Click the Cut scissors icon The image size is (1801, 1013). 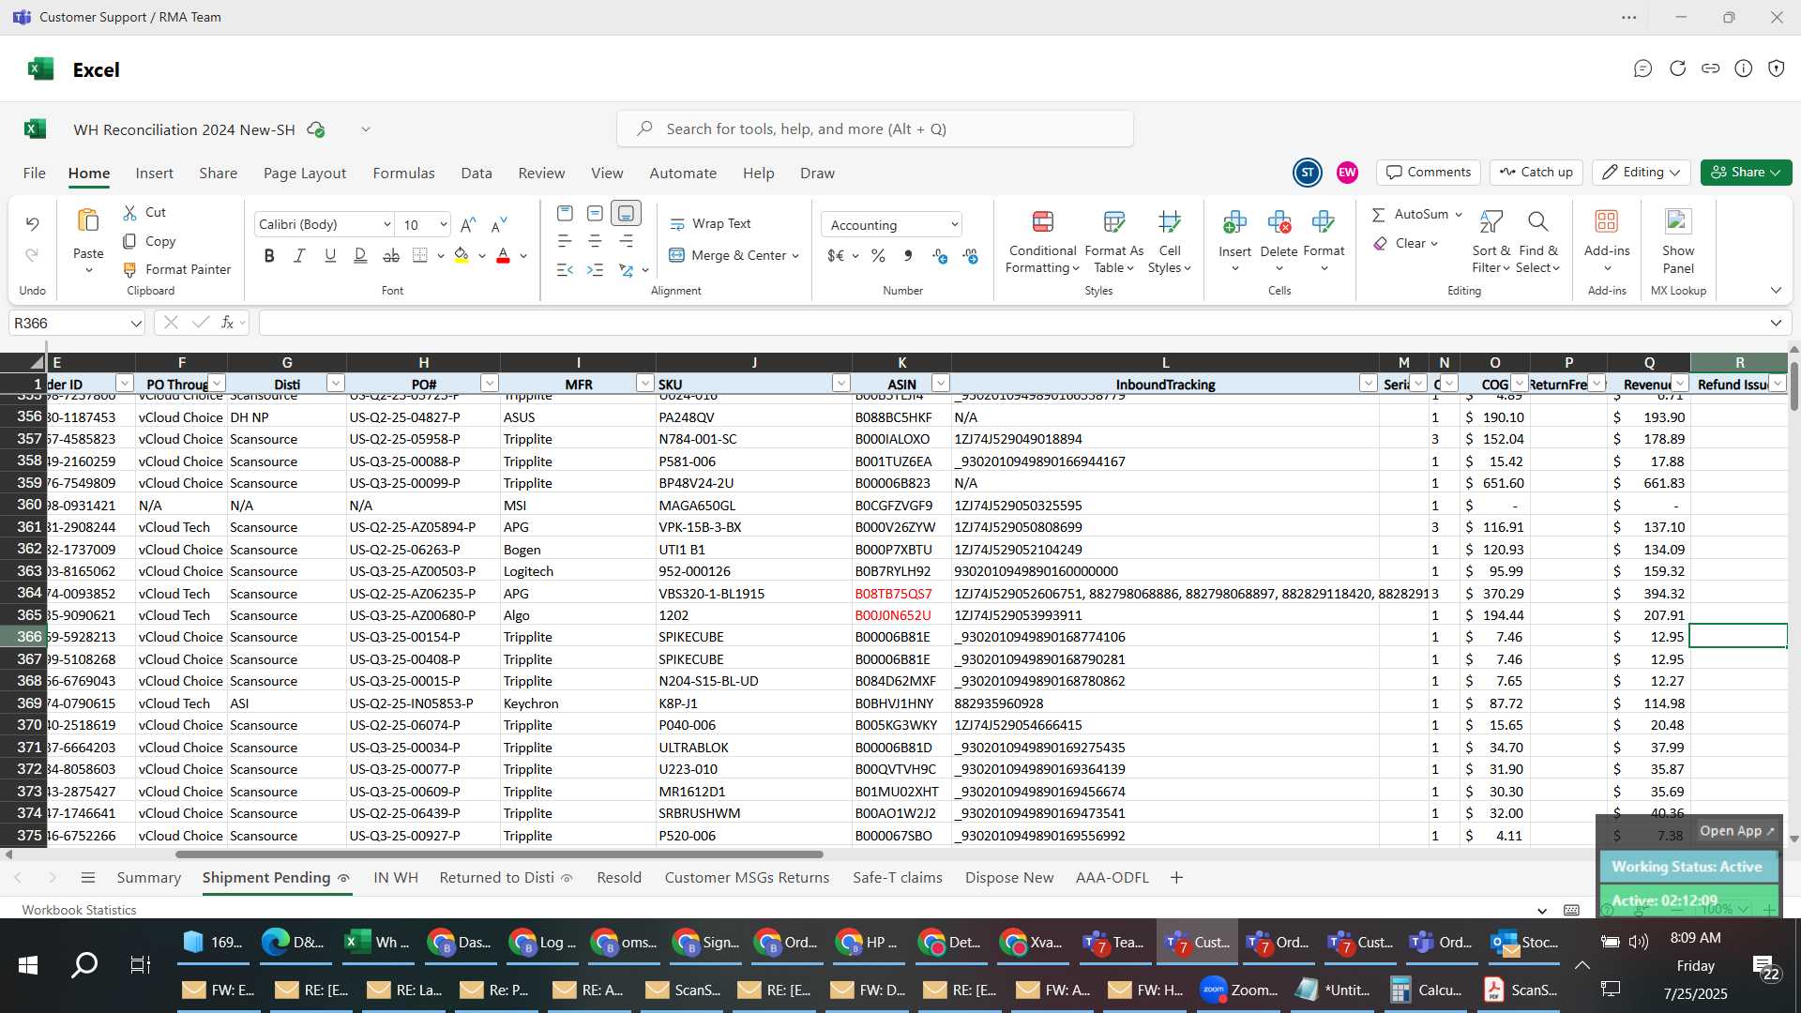coord(129,213)
